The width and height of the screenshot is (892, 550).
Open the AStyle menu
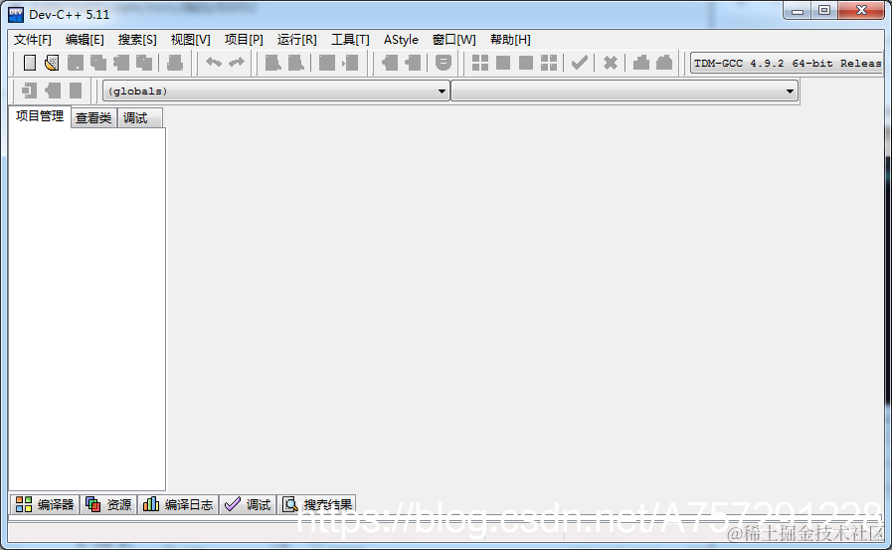(x=401, y=40)
